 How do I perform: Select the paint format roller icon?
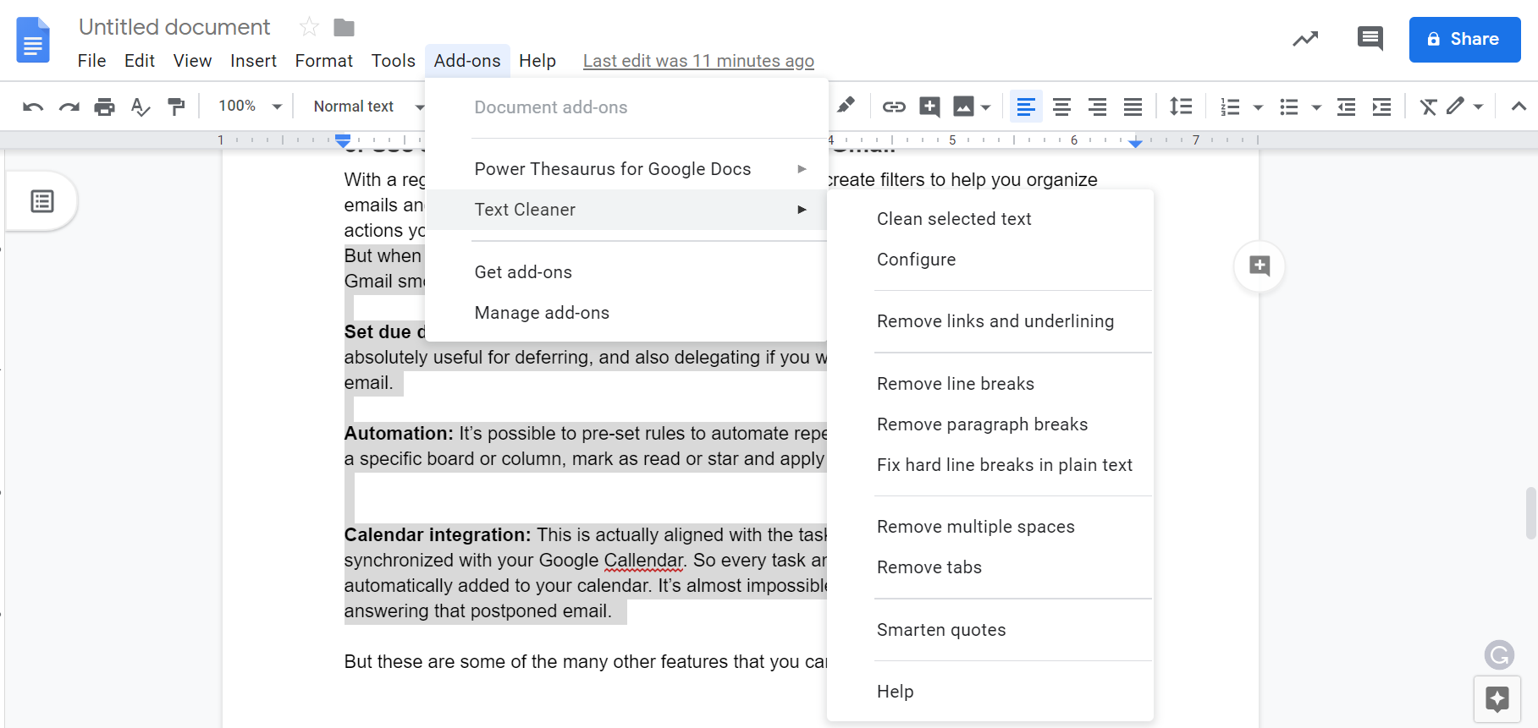[x=176, y=107]
